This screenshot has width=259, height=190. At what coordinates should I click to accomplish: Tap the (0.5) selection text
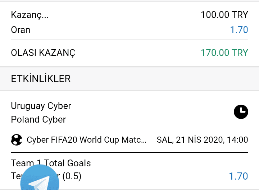point(72,176)
